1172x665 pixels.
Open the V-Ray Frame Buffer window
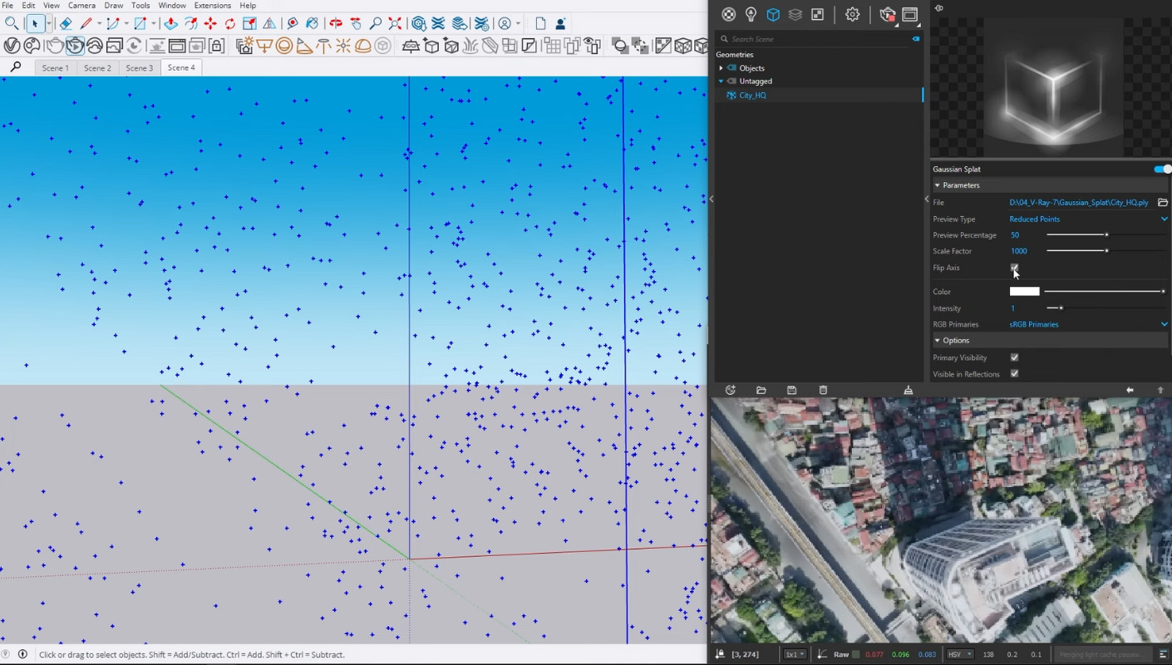[909, 14]
